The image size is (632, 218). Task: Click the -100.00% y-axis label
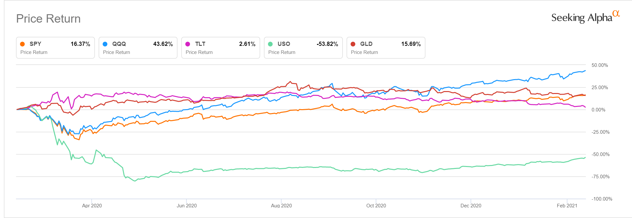602,199
